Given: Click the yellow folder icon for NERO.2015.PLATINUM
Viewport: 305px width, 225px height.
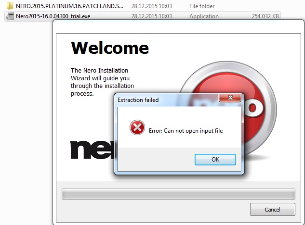Looking at the screenshot, I should pos(10,6).
